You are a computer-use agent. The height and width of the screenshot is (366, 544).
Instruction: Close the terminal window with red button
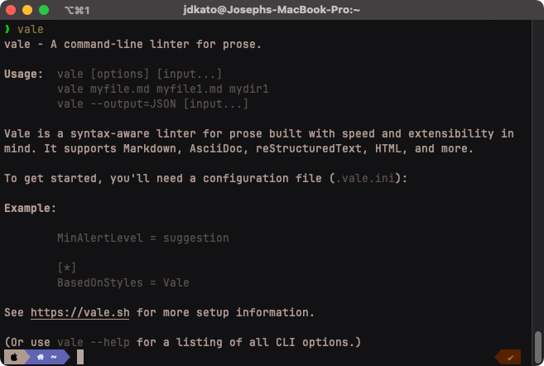click(x=11, y=10)
